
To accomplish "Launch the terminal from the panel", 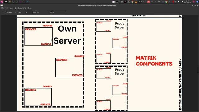I will point(117,2).
